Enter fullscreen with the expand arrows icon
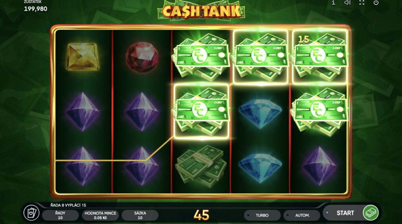The height and width of the screenshot is (224, 402). [362, 3]
